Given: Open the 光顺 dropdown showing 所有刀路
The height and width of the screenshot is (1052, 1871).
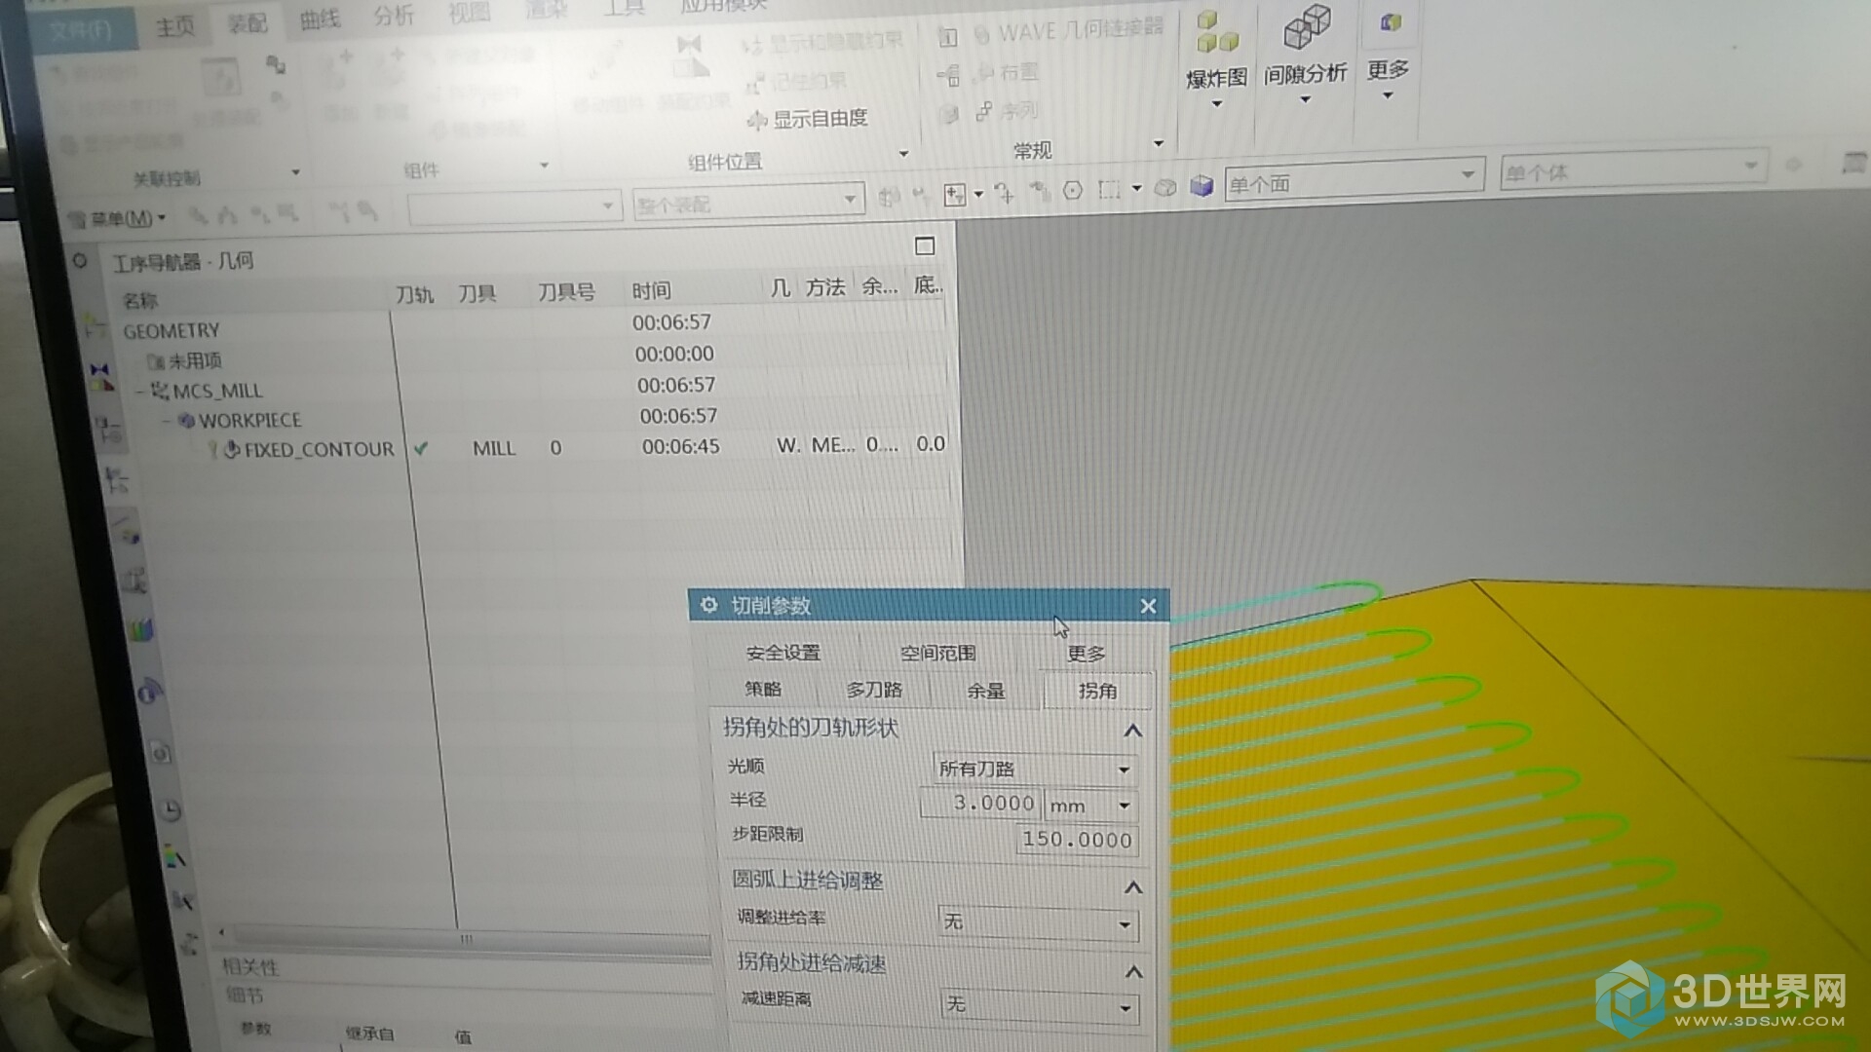Looking at the screenshot, I should [x=1034, y=769].
